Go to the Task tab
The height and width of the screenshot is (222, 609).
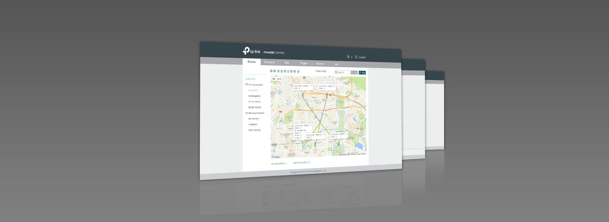[x=287, y=63]
